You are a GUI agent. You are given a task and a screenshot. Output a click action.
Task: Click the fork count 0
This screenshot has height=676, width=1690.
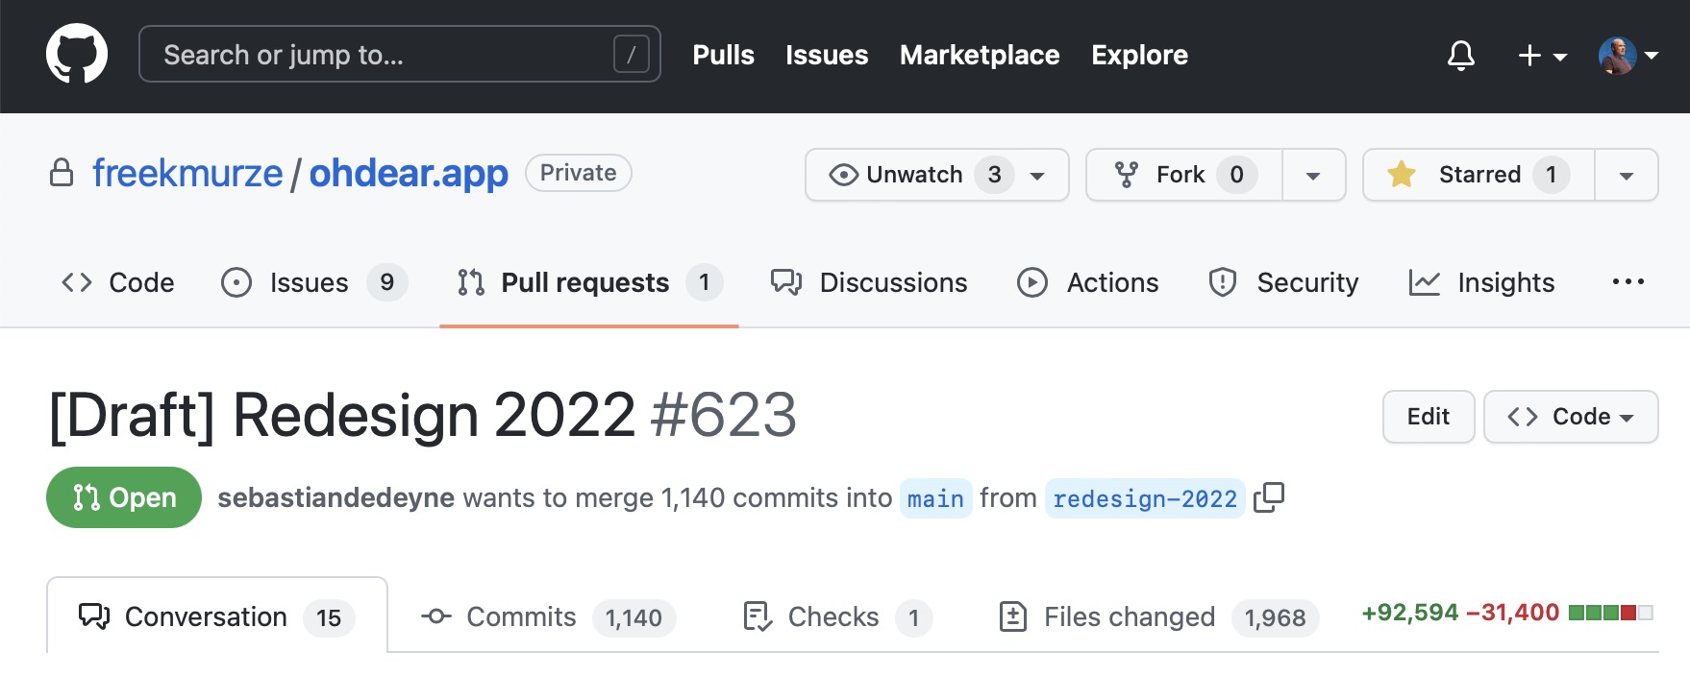click(1236, 175)
